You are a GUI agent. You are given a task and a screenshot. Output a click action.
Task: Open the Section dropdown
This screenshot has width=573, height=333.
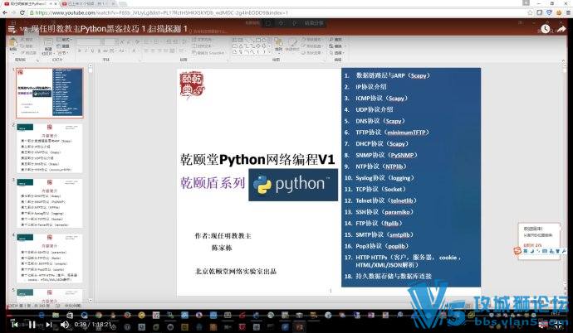click(62, 53)
